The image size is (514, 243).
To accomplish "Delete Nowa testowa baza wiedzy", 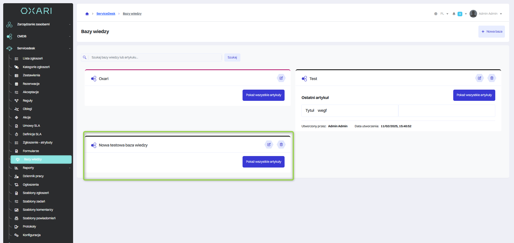I will coord(281,145).
